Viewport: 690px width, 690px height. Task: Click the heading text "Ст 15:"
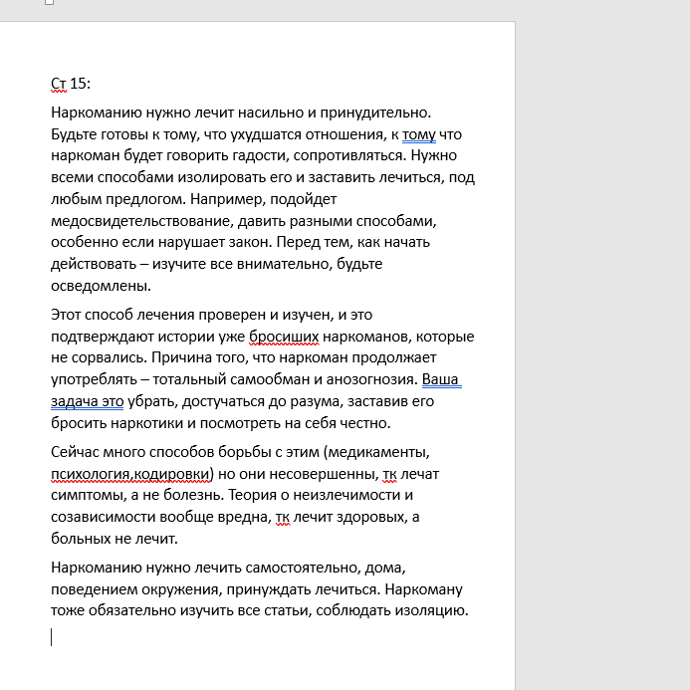pyautogui.click(x=70, y=83)
